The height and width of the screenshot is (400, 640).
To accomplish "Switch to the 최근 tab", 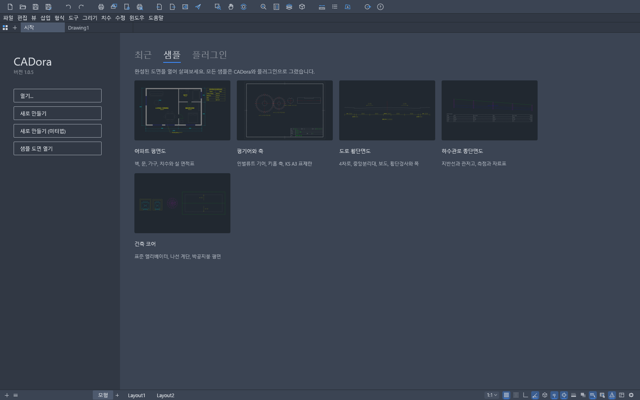I will click(143, 55).
